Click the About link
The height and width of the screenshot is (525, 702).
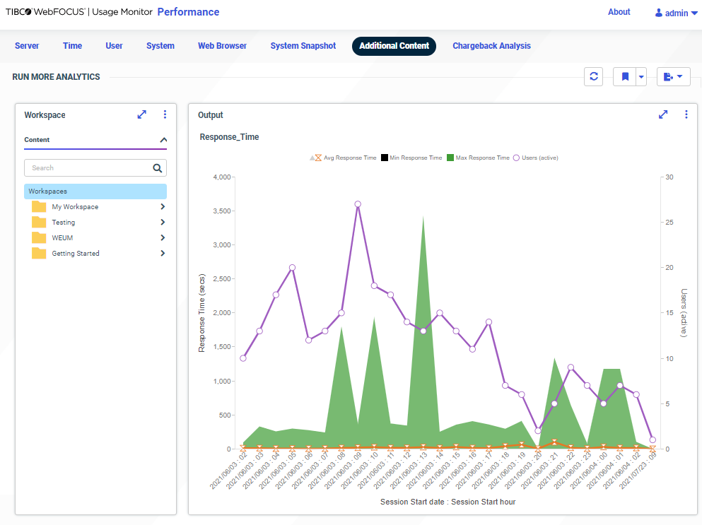[619, 11]
